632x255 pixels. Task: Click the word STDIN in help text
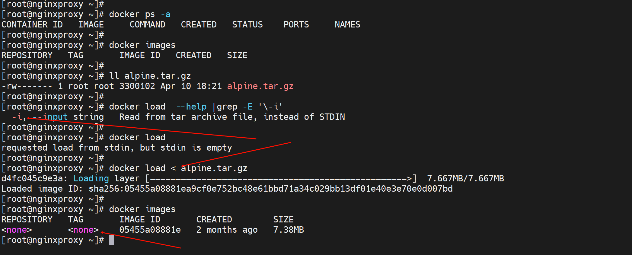click(332, 117)
